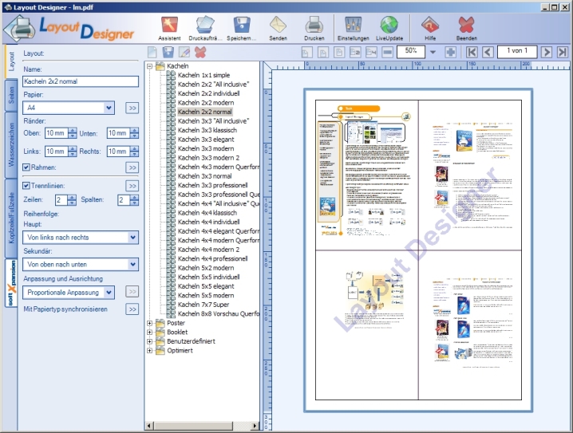Go to the last preview page
573x433 pixels.
coord(563,52)
